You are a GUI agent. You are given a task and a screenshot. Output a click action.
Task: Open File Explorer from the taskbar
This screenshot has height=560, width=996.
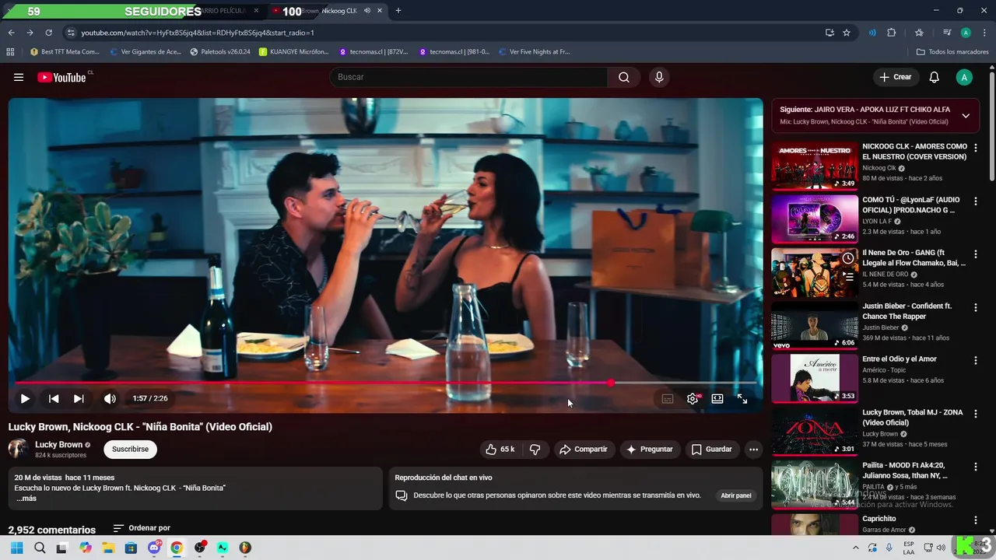point(108,548)
